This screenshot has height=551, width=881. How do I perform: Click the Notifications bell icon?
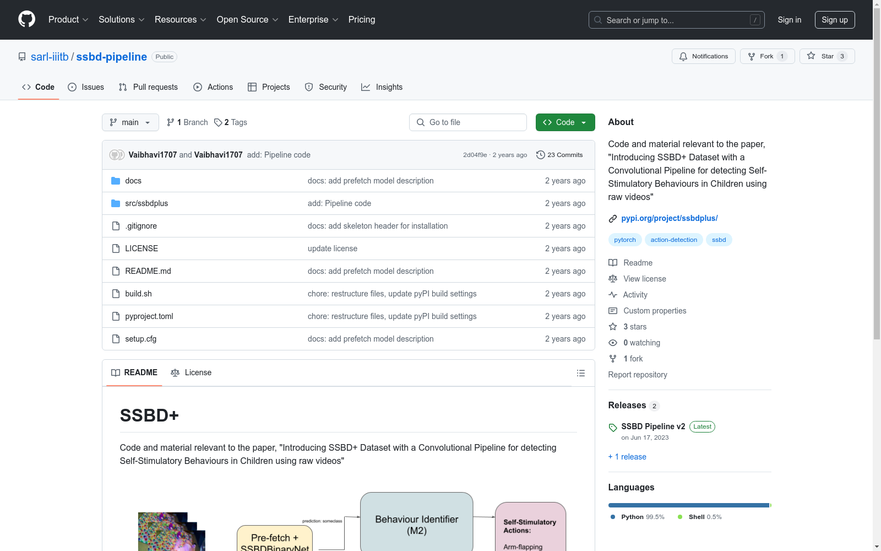tap(683, 56)
